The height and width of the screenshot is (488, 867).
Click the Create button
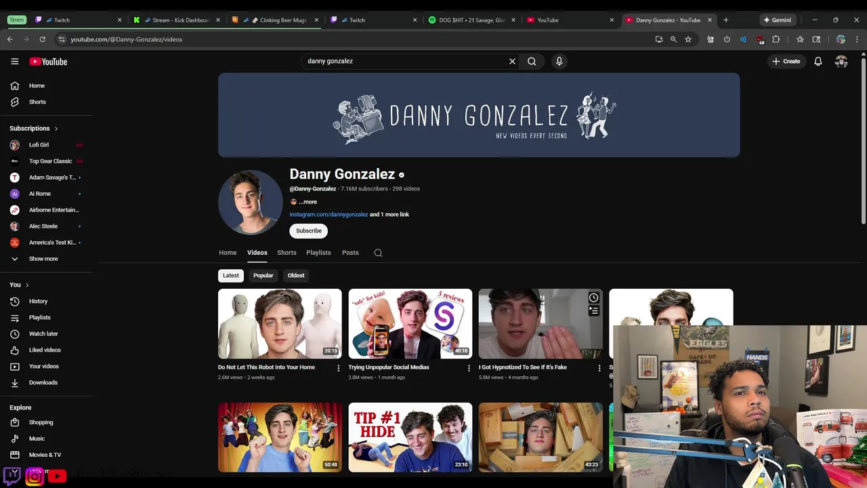pyautogui.click(x=786, y=61)
